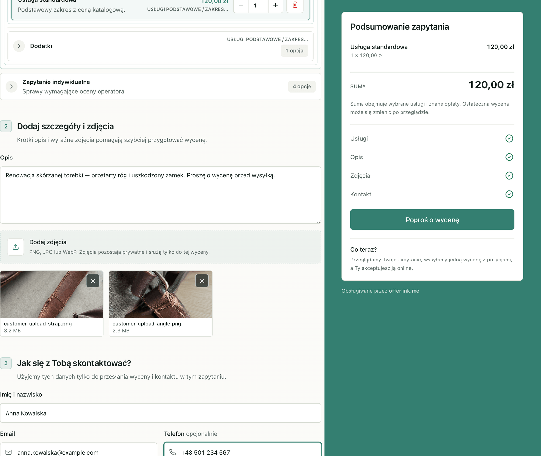
Task: Click the Email field label
Action: pos(7,434)
